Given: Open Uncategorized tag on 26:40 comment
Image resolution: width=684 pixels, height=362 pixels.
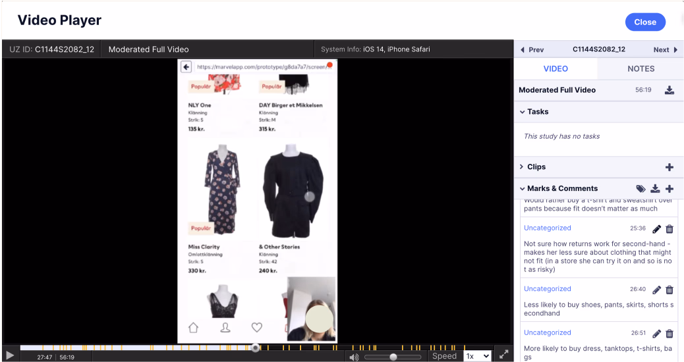Looking at the screenshot, I should point(548,289).
